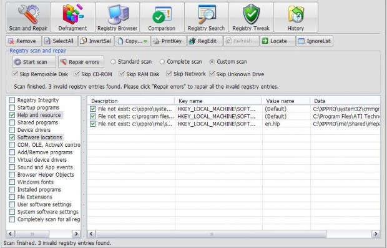Launch RegEdit from the toolbar
The height and width of the screenshot is (248, 387).
[x=205, y=41]
